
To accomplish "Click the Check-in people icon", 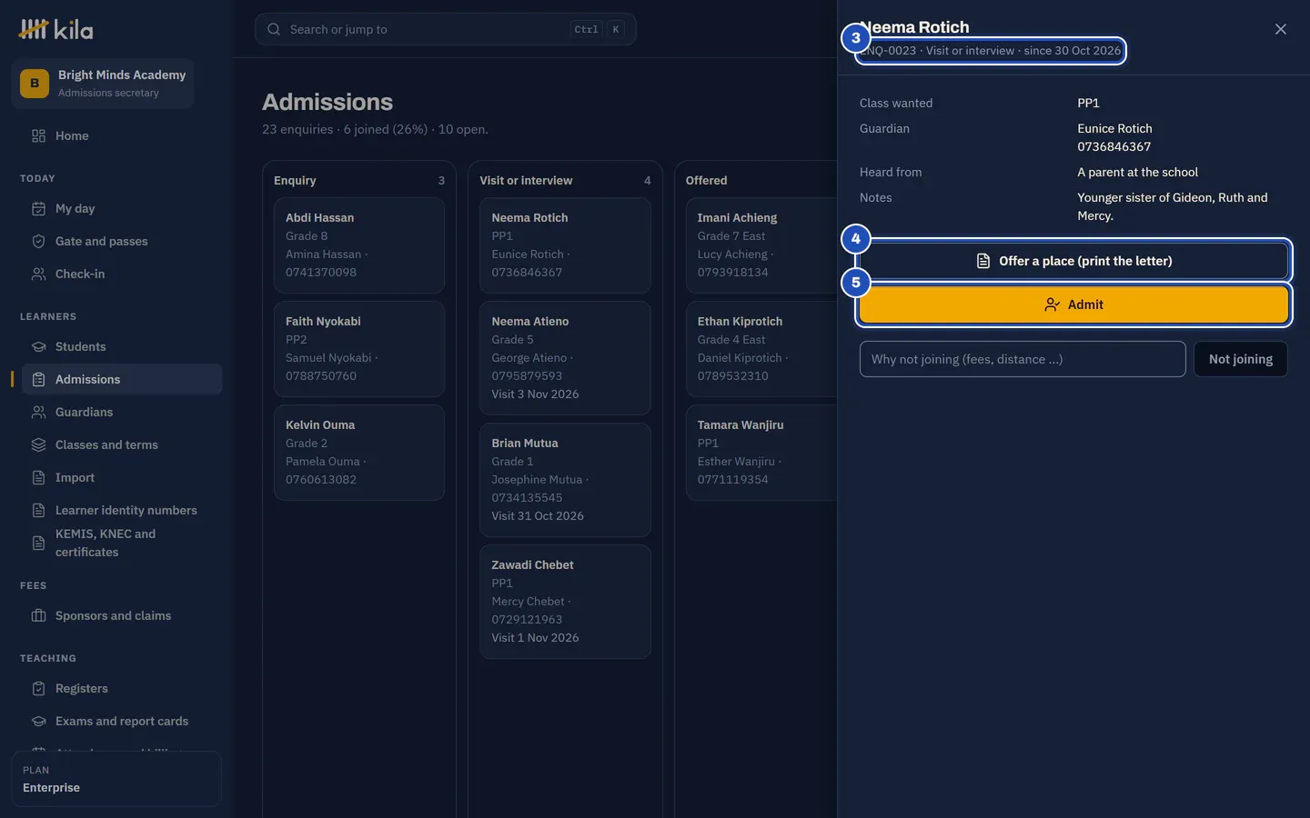I will pyautogui.click(x=38, y=274).
